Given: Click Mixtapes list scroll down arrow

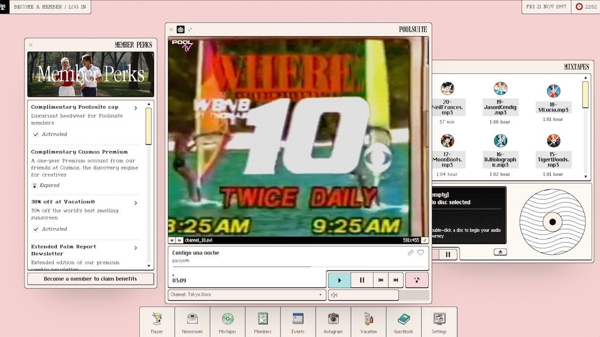Looking at the screenshot, I should [x=586, y=177].
